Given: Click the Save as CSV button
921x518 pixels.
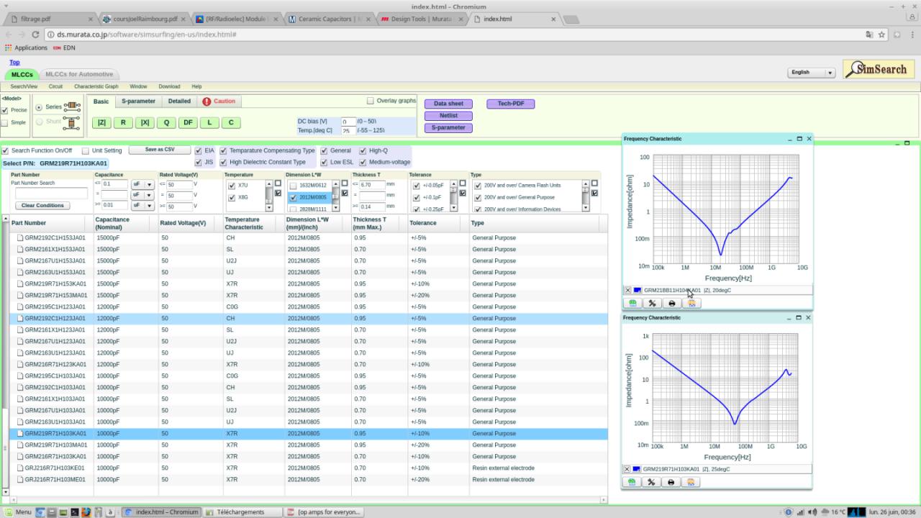Looking at the screenshot, I should click(160, 150).
